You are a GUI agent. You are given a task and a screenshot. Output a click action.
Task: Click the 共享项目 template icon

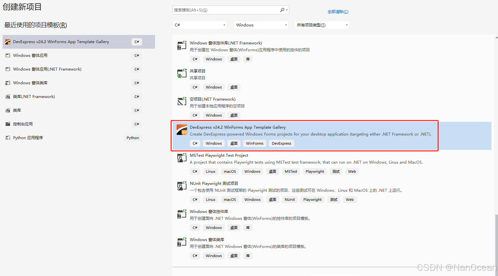(182, 73)
